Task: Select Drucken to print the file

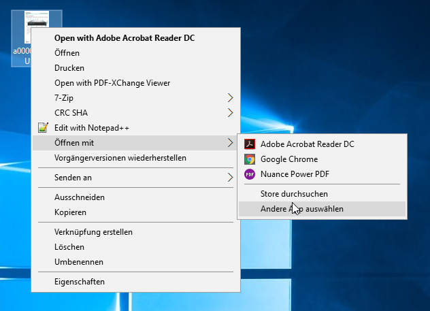Action: (x=136, y=68)
